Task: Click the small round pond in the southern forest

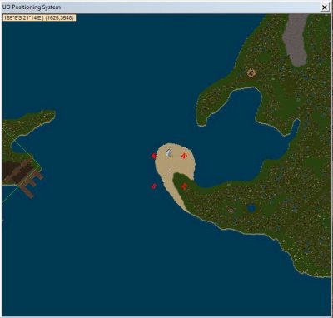Action: click(251, 208)
